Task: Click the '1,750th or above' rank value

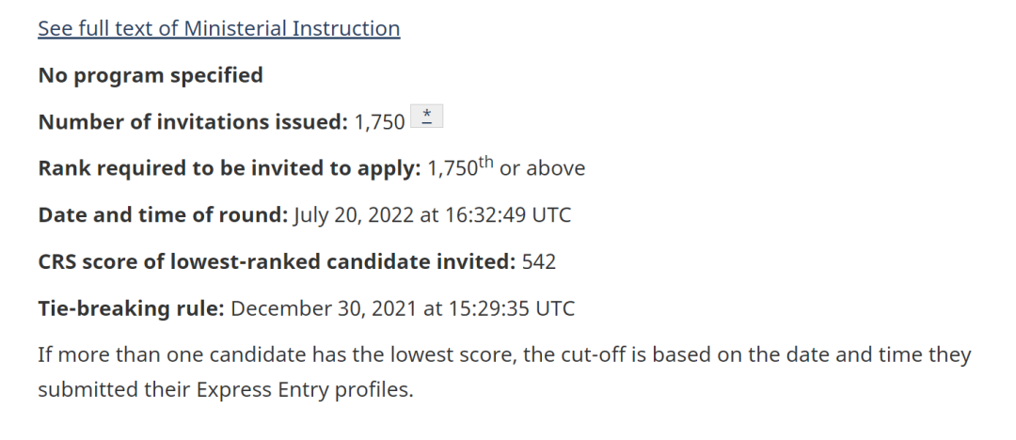Action: coord(506,168)
